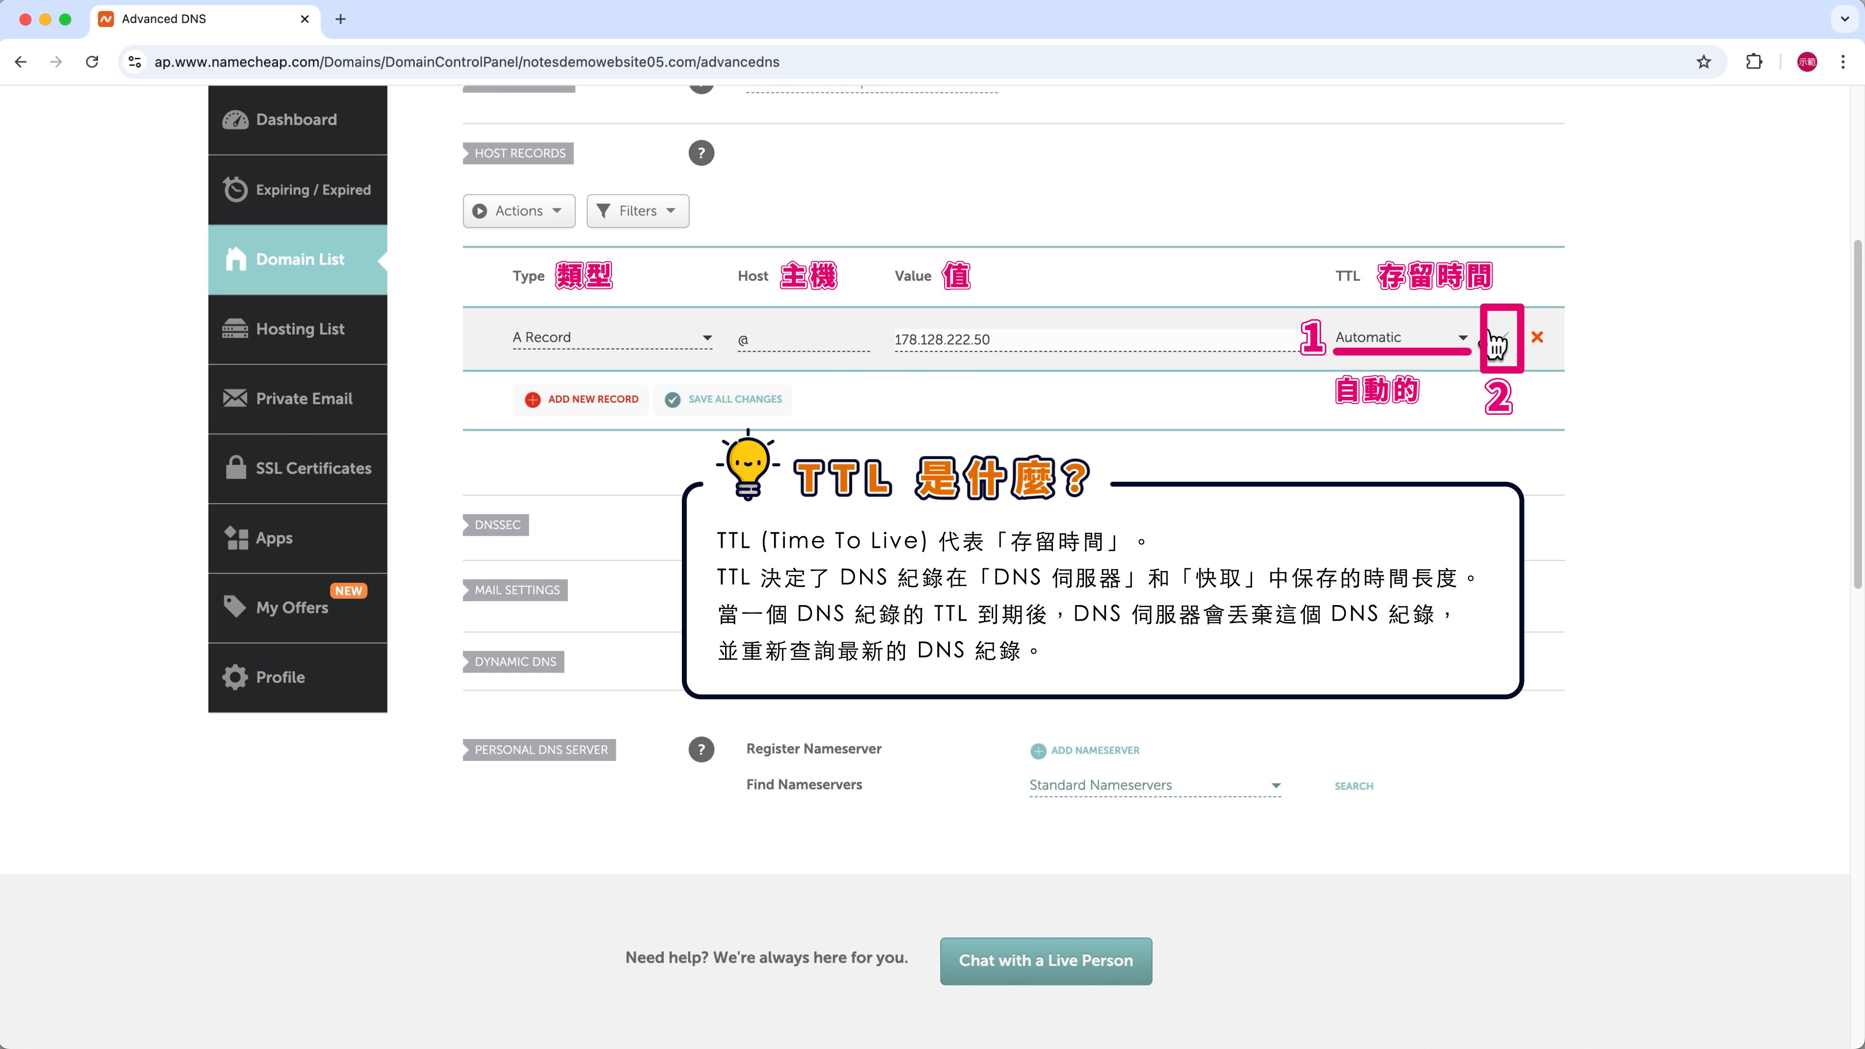Click the Personal DNS Server help icon

pyautogui.click(x=700, y=749)
